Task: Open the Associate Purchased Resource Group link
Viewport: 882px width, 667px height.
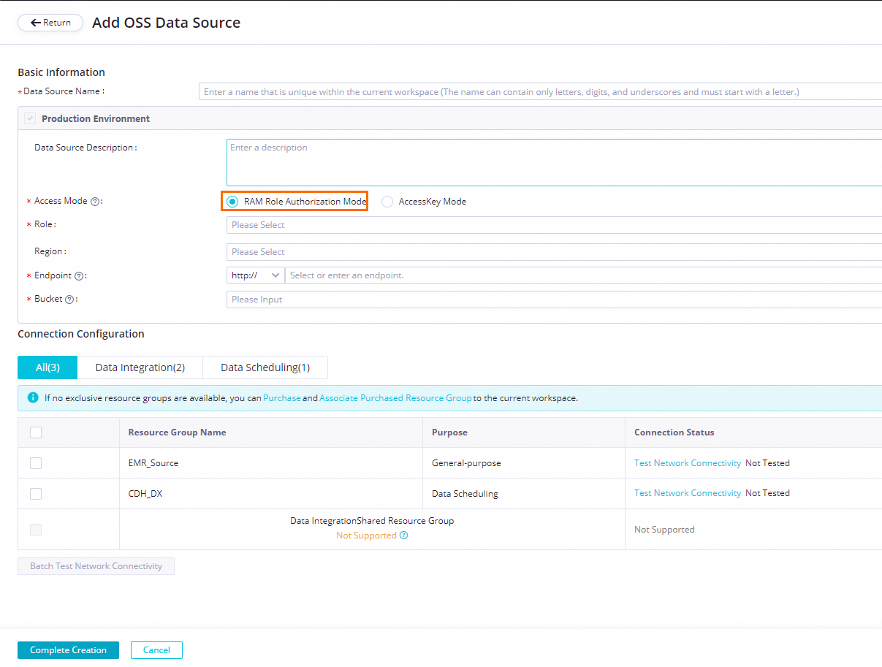Action: (x=395, y=398)
